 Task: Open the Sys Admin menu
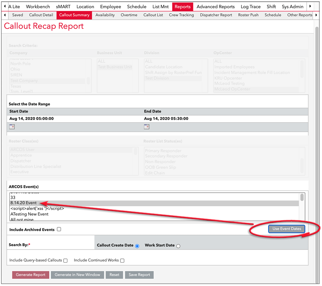[293, 6]
